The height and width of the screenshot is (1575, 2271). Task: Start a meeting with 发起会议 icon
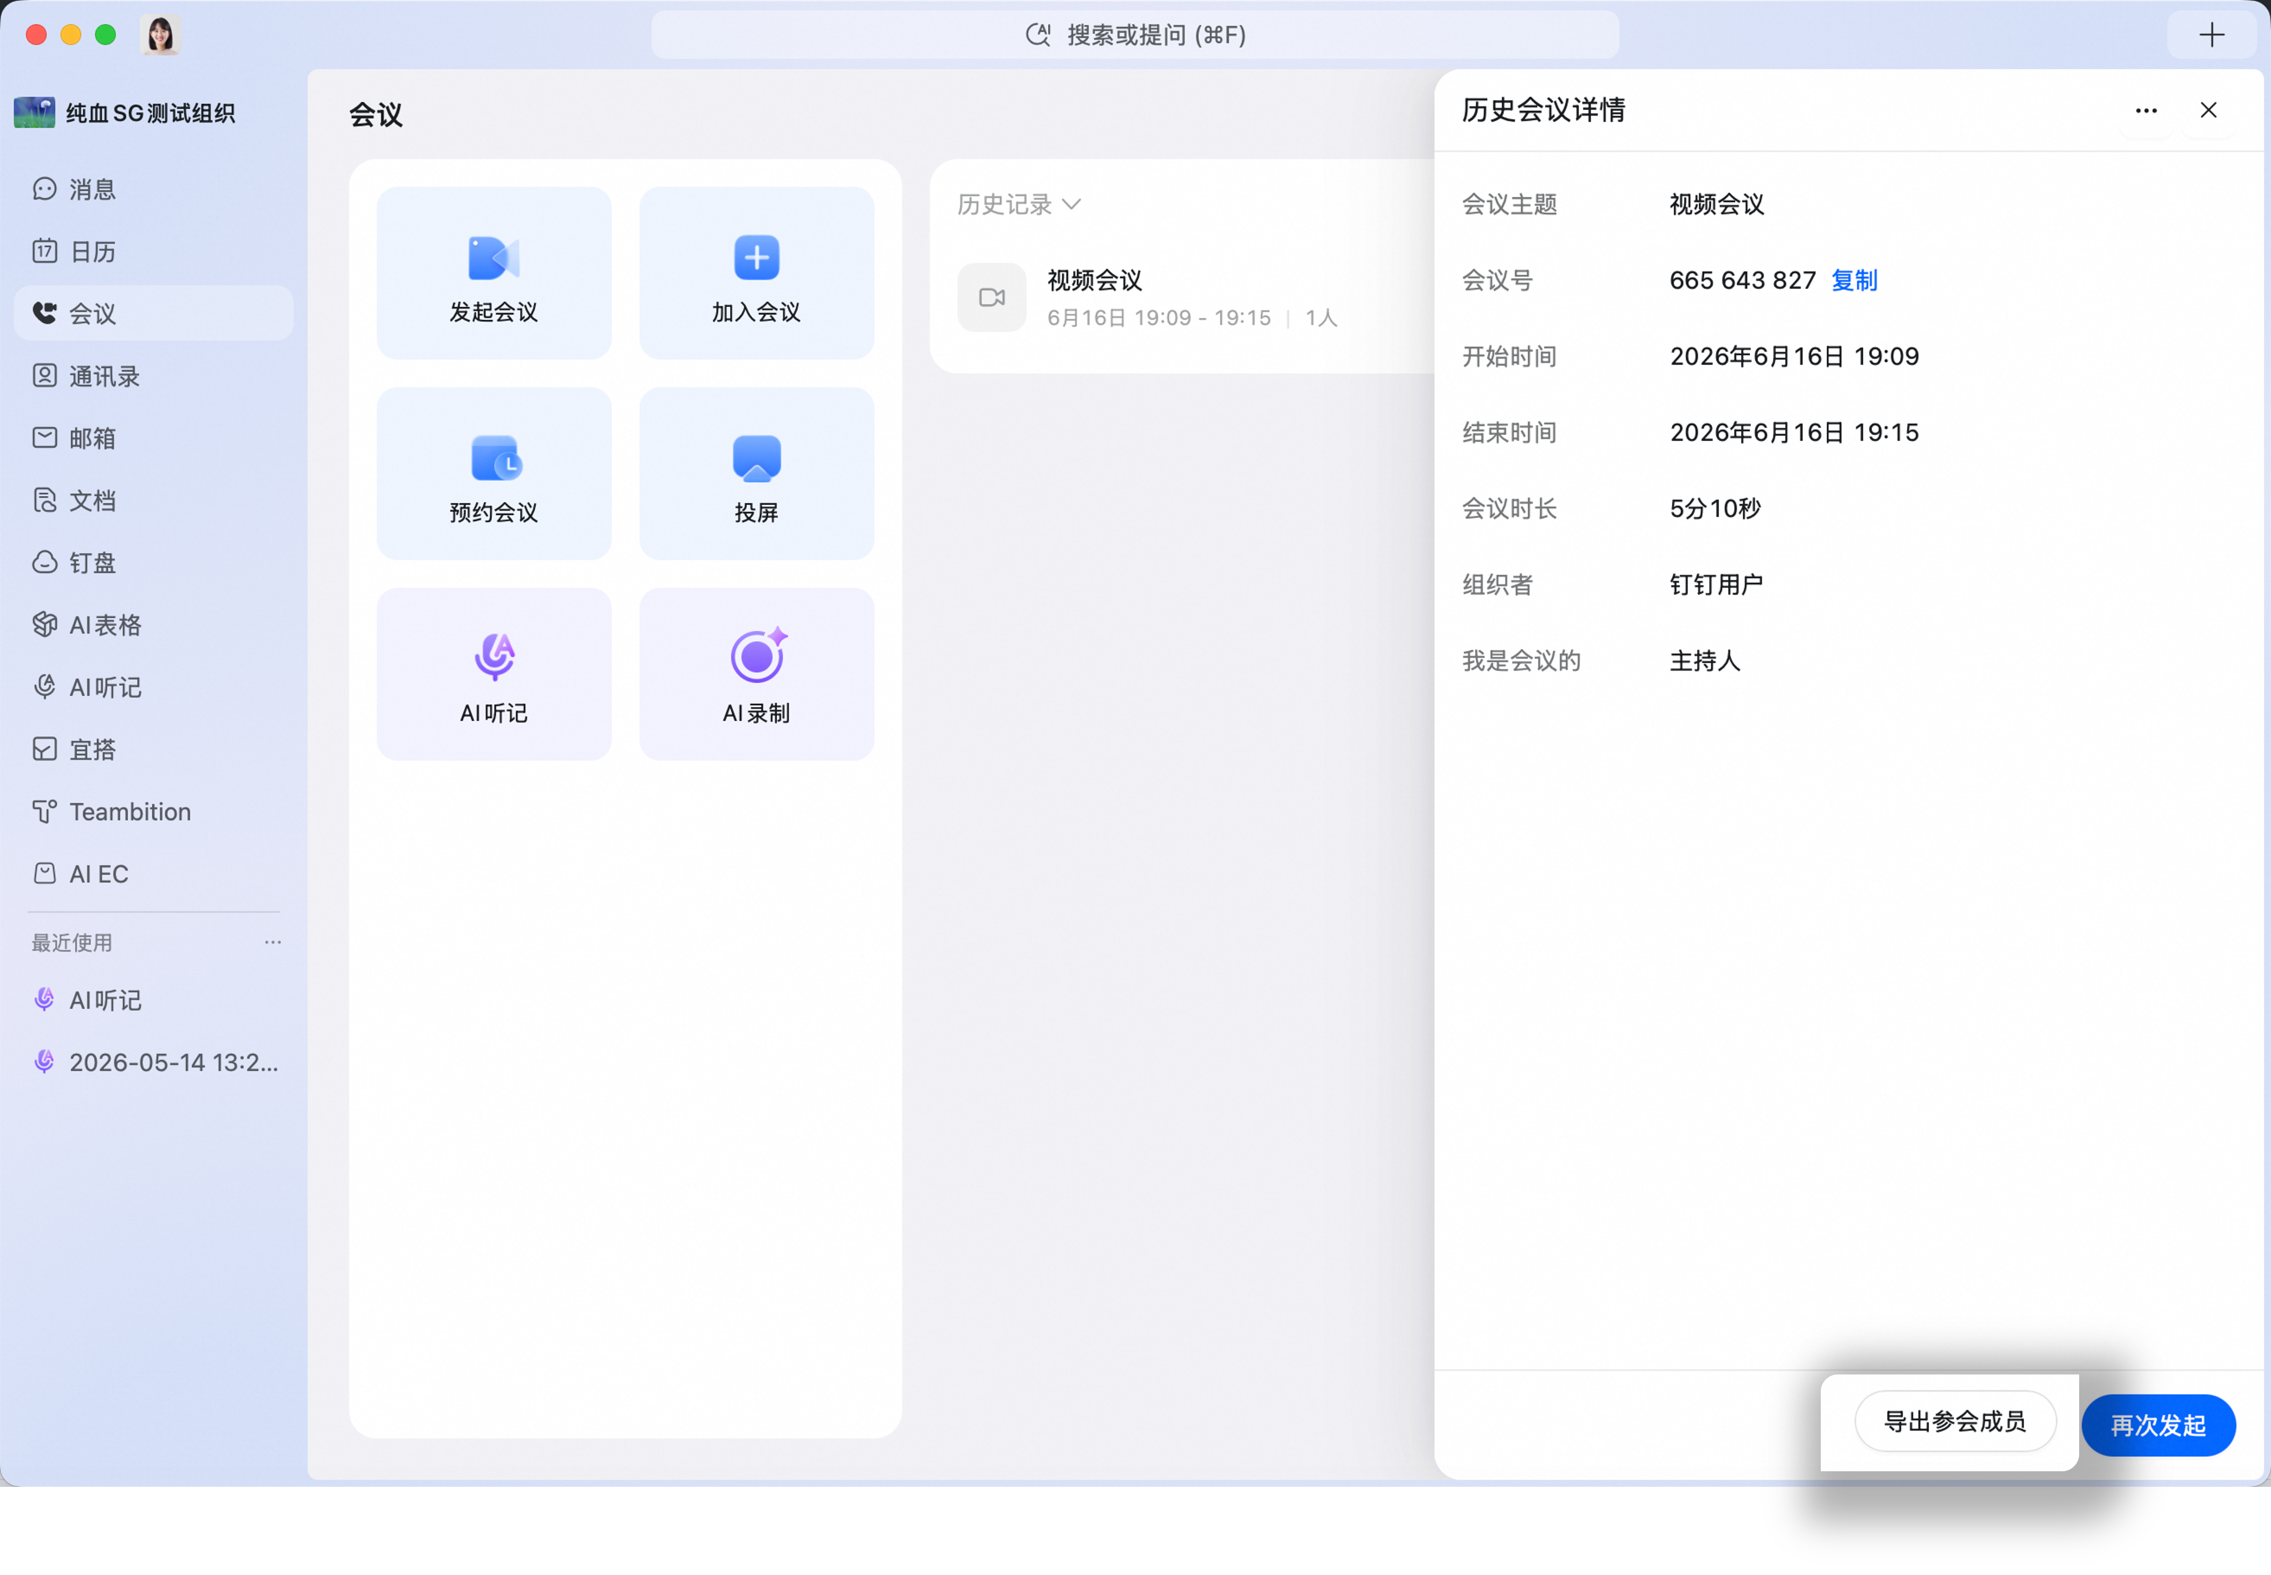click(493, 258)
